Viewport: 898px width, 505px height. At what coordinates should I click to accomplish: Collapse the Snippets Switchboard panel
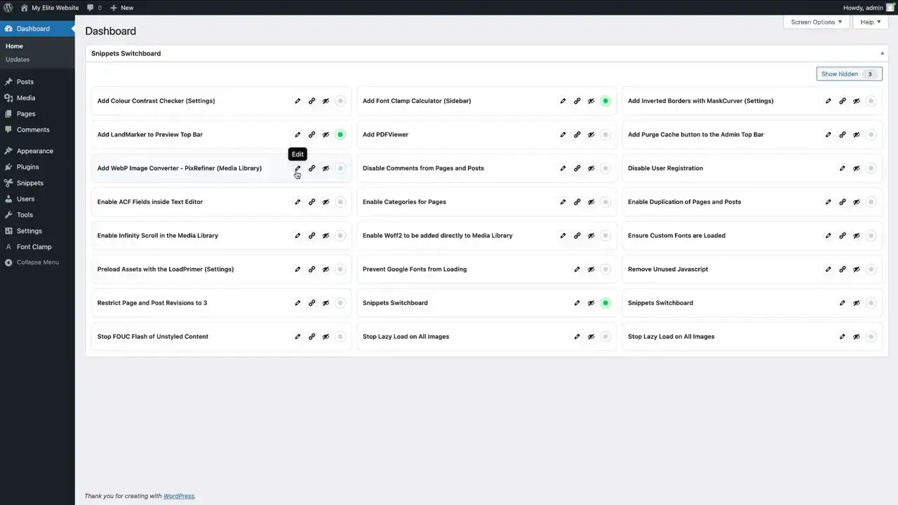(882, 53)
